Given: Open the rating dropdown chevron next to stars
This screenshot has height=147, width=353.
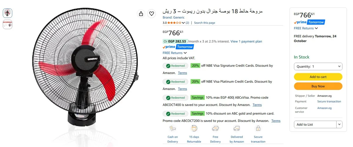Looking at the screenshot, I should point(183,23).
